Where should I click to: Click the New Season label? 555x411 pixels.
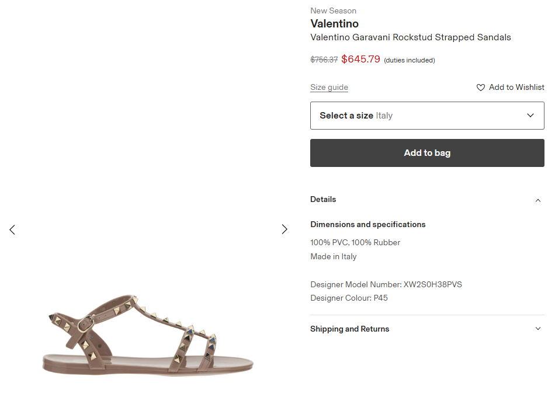pos(333,11)
